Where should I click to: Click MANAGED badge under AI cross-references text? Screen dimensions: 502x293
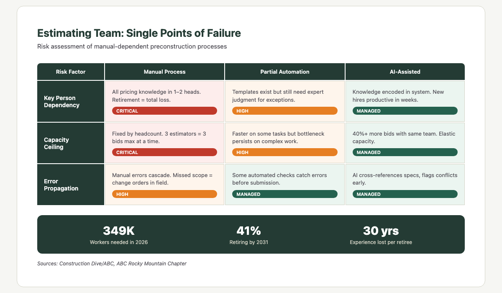(x=405, y=194)
